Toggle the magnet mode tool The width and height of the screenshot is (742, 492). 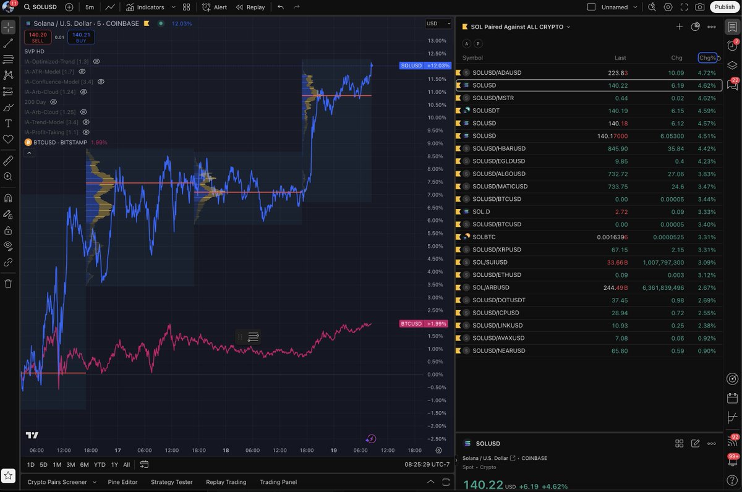pyautogui.click(x=8, y=198)
